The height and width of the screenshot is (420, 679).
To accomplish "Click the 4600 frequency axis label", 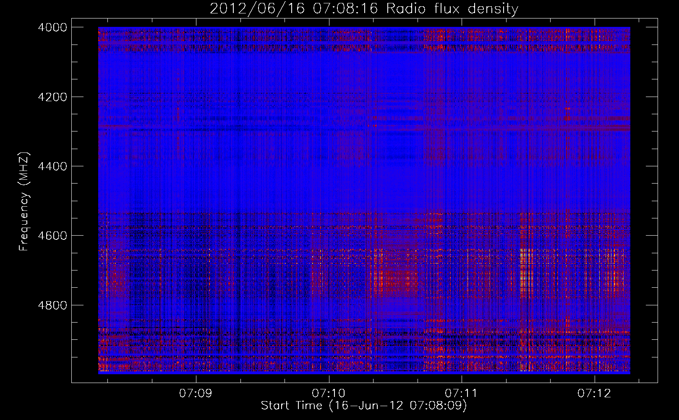I will pos(52,236).
